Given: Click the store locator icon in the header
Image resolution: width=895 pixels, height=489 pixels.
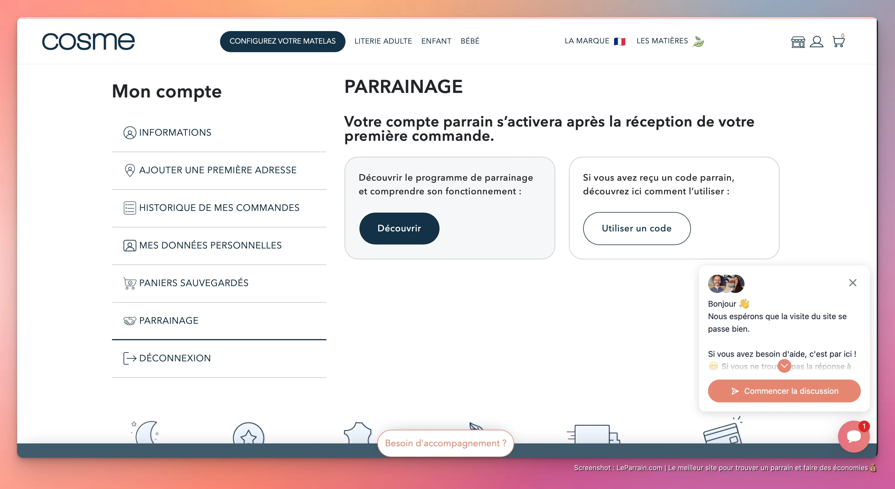Looking at the screenshot, I should 798,41.
